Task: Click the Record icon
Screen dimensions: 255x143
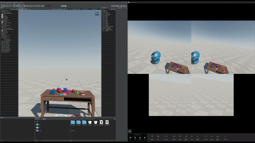Action: click(158, 136)
